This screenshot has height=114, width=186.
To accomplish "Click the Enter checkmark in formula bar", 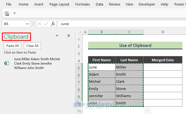I will click(46, 24).
